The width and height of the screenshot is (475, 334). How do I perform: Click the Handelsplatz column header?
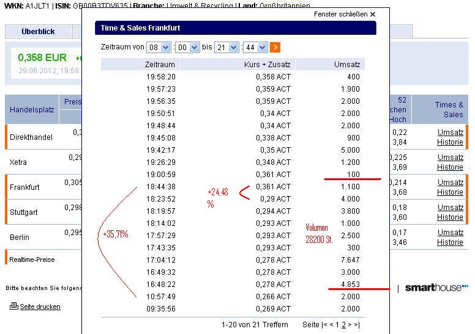[32, 110]
